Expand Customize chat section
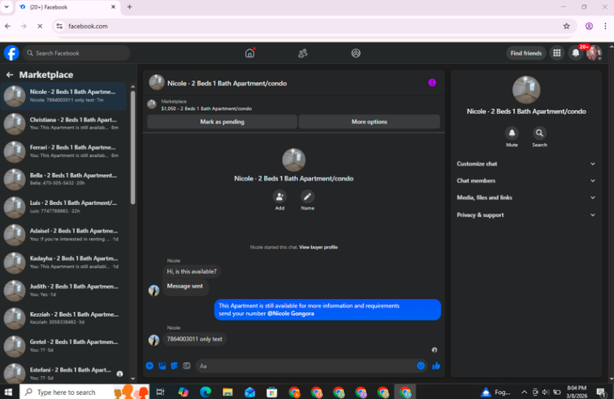Screen dimensions: 614x399 526,164
